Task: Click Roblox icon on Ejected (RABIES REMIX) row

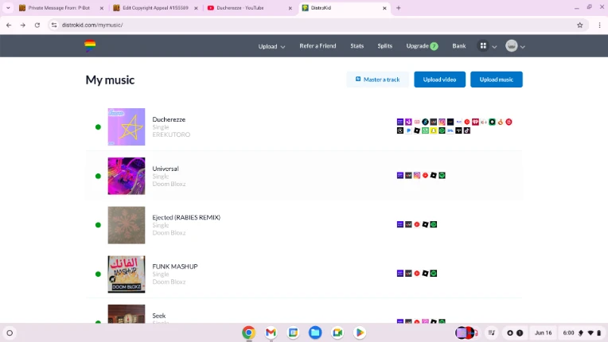Action: (x=426, y=224)
